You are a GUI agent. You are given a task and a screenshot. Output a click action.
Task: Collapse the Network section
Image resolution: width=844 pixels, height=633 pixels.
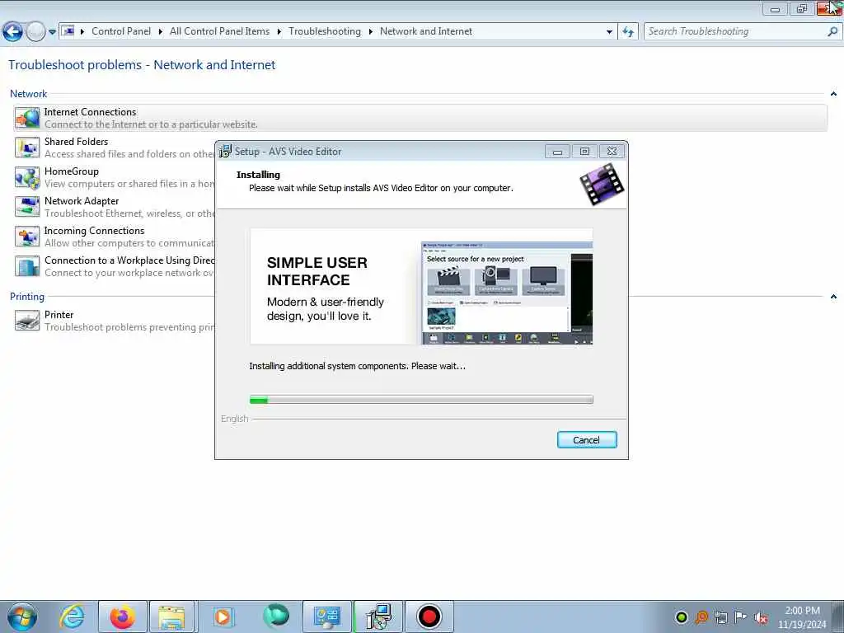[x=833, y=94]
